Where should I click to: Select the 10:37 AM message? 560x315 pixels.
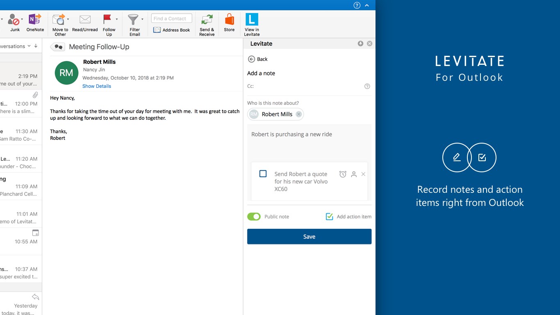tap(20, 269)
